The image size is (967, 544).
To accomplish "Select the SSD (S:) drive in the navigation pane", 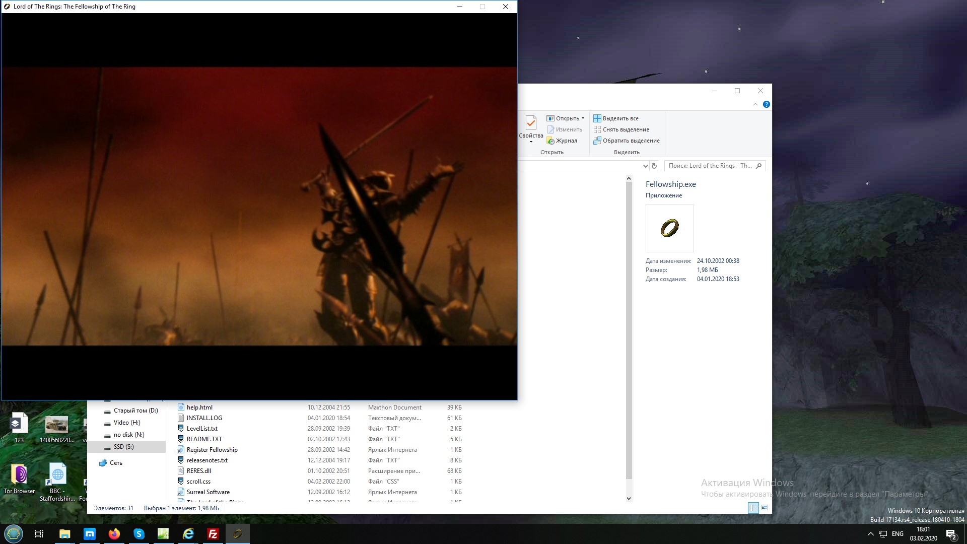I will click(123, 447).
